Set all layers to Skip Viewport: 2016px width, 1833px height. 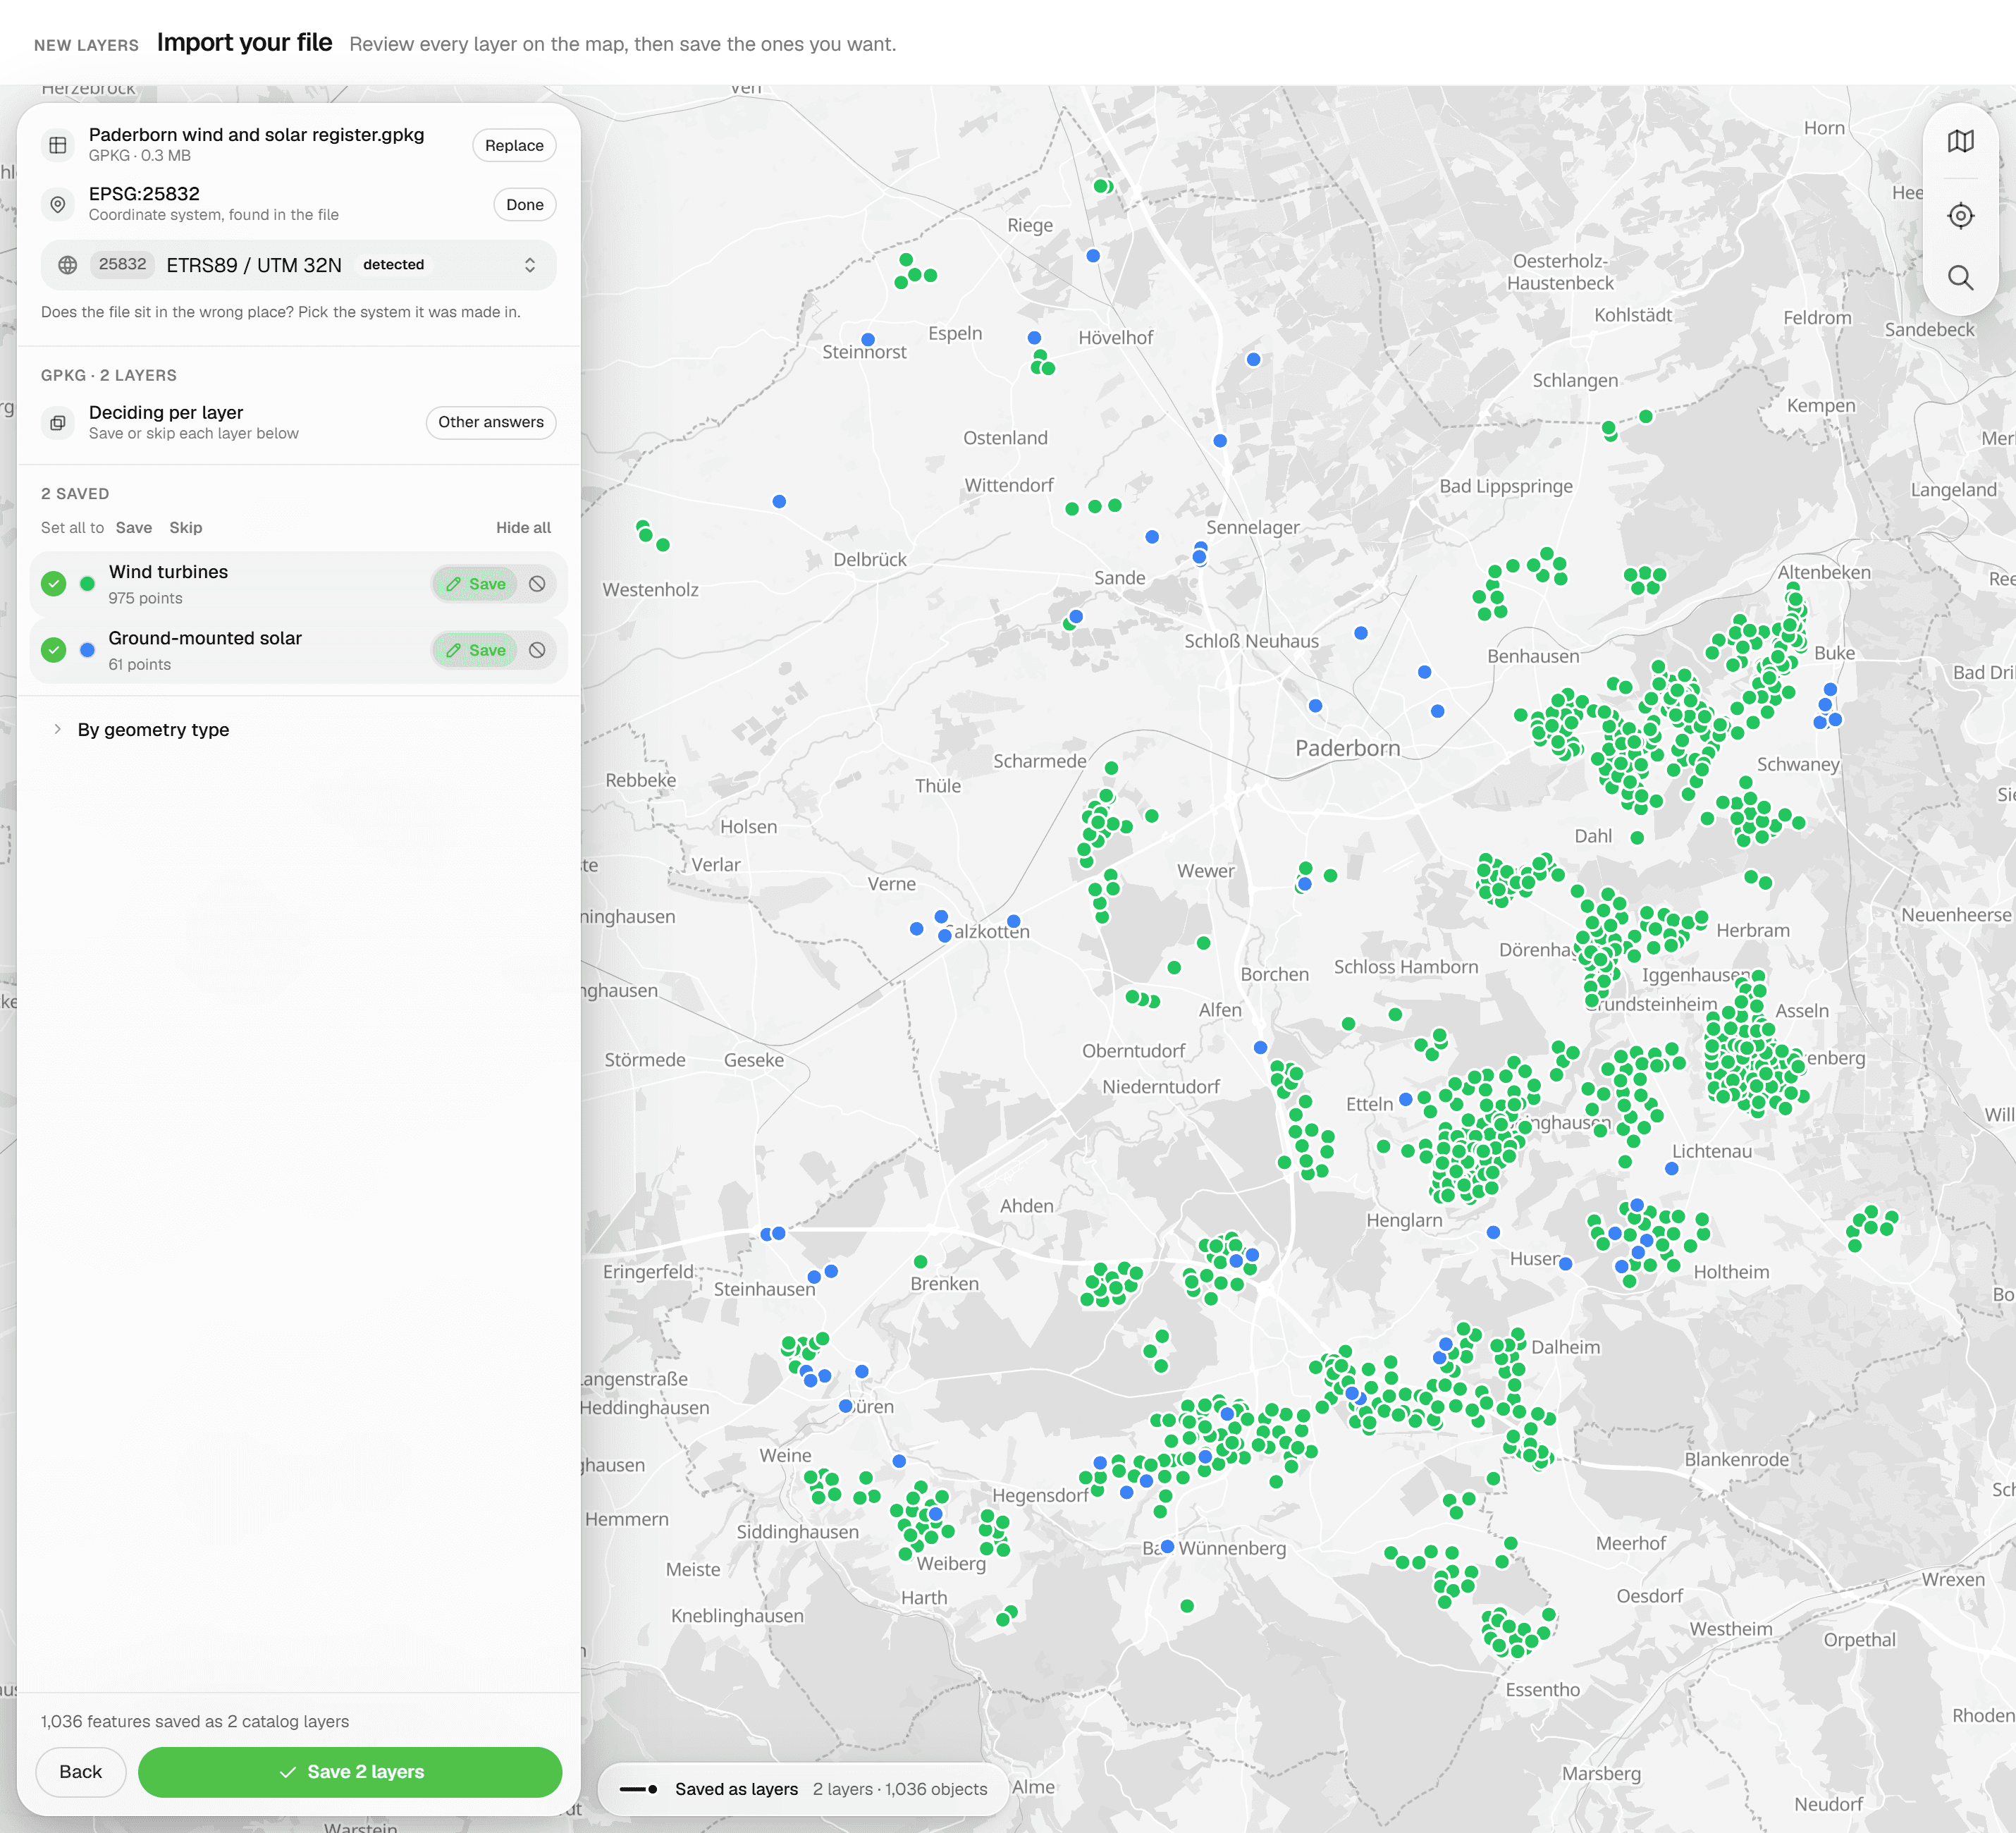[185, 528]
